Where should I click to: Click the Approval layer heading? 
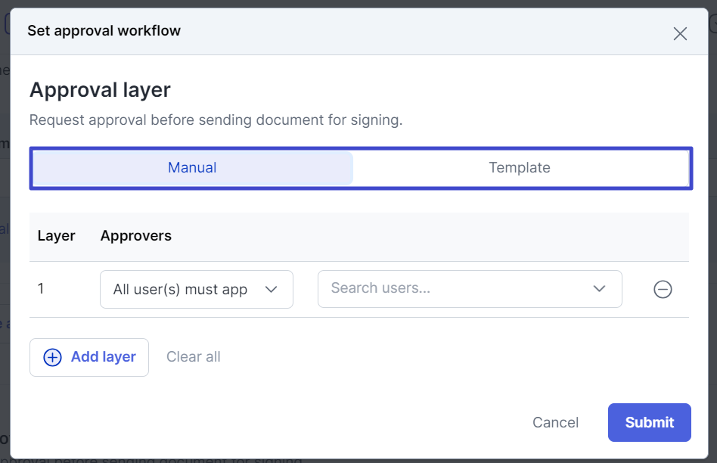coord(100,90)
